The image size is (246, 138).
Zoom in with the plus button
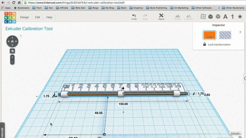[x=12, y=57]
